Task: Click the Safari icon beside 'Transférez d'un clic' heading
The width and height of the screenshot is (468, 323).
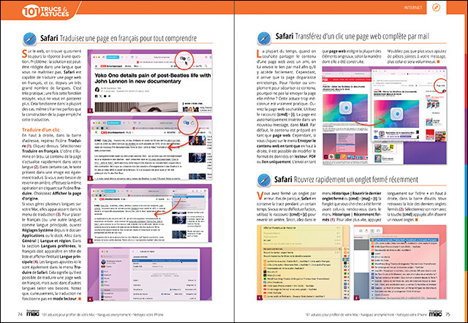Action: click(x=264, y=38)
